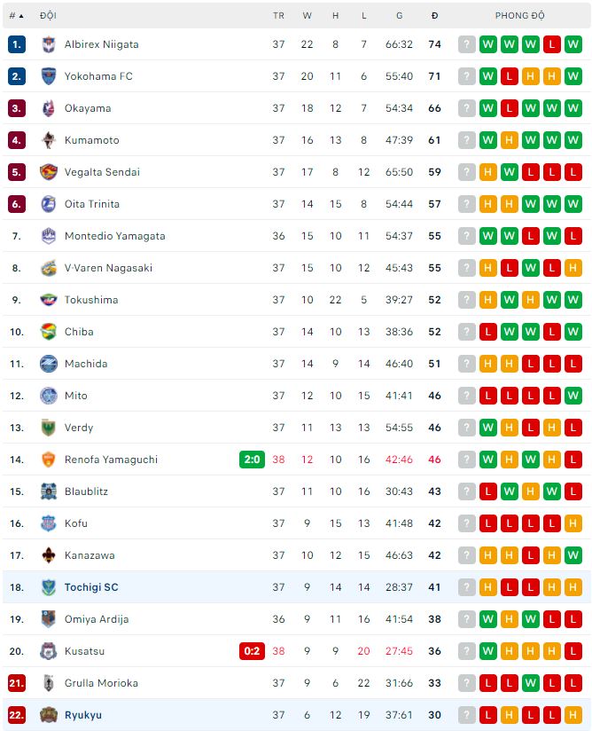
Task: Click Albirex Niigata's upcoming match ? badge
Action: tap(467, 44)
